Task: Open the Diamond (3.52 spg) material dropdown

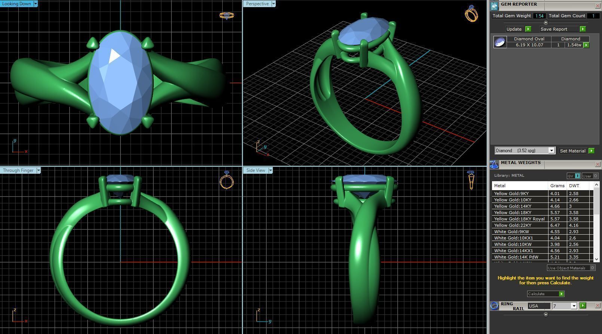Action: pyautogui.click(x=551, y=151)
